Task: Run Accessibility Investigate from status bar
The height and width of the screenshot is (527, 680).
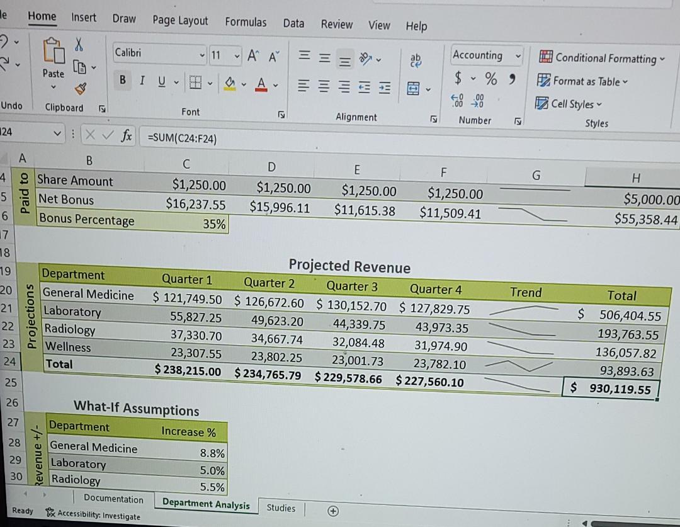Action: [x=92, y=516]
